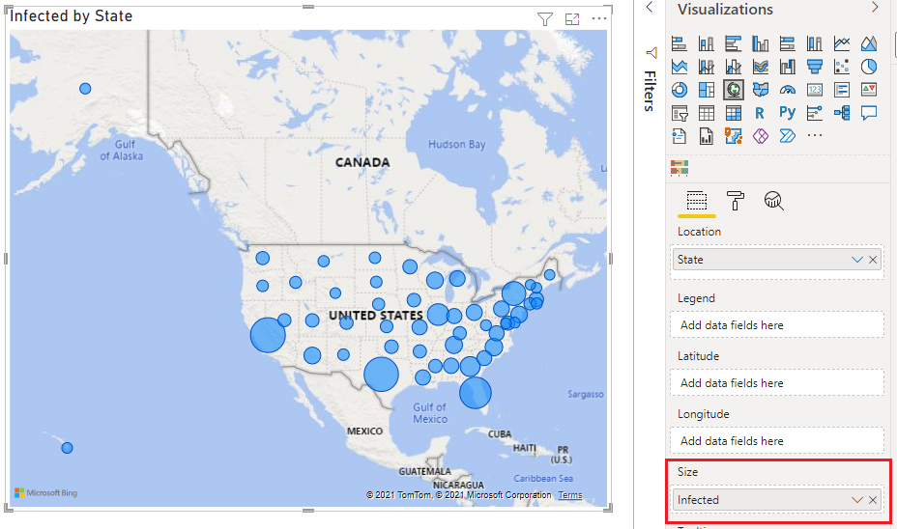Choose the Clustered bar chart visual
Viewport: 897px width, 529px height.
click(x=734, y=43)
